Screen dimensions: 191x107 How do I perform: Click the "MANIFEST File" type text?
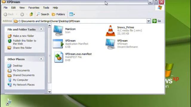[x=73, y=57]
